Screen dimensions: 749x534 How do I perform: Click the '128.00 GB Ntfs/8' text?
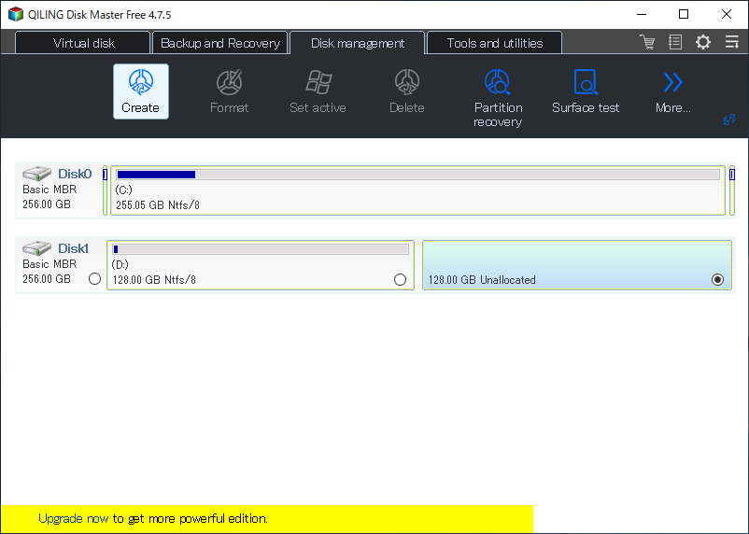click(154, 280)
